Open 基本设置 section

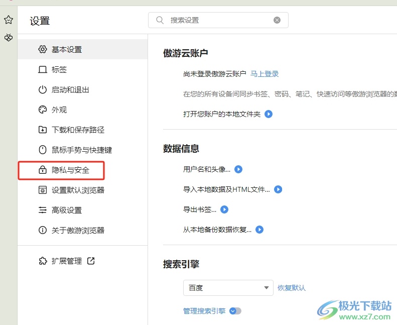[82, 49]
